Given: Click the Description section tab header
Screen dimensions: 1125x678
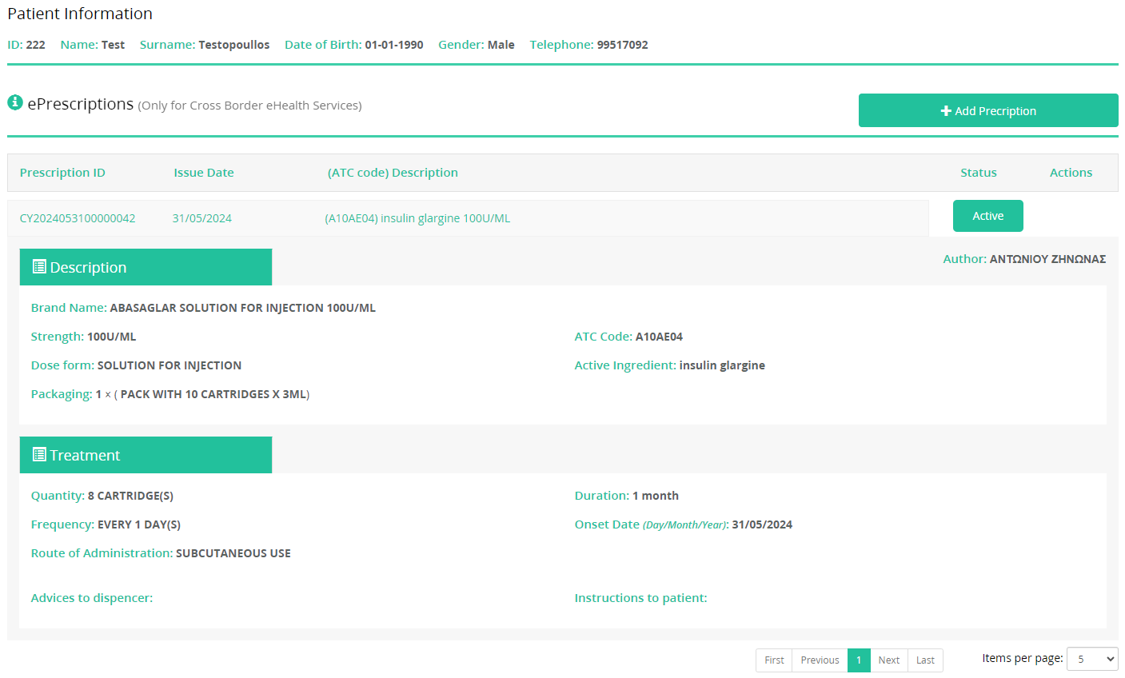Looking at the screenshot, I should pos(146,267).
